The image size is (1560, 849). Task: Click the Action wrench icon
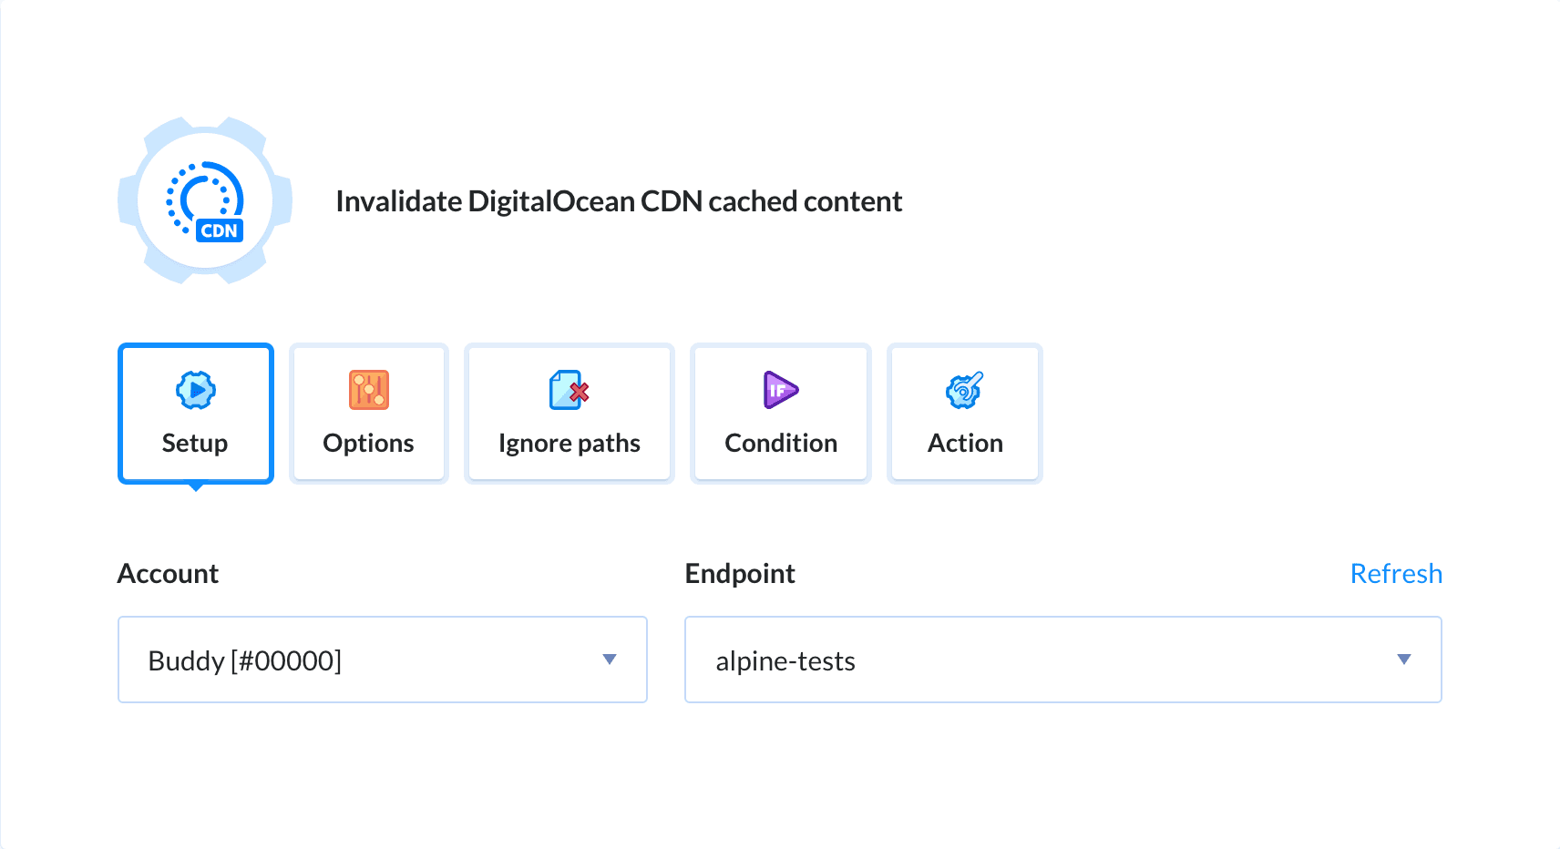tap(964, 390)
